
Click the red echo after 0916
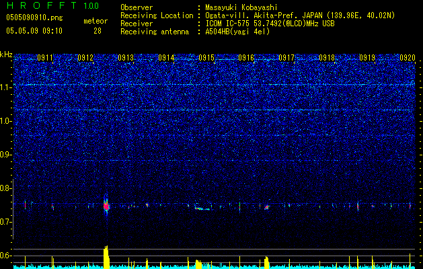tap(267, 207)
